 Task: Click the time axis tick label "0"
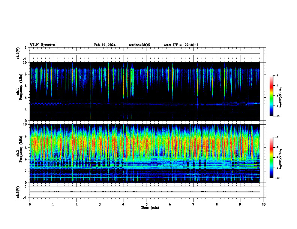(30, 204)
